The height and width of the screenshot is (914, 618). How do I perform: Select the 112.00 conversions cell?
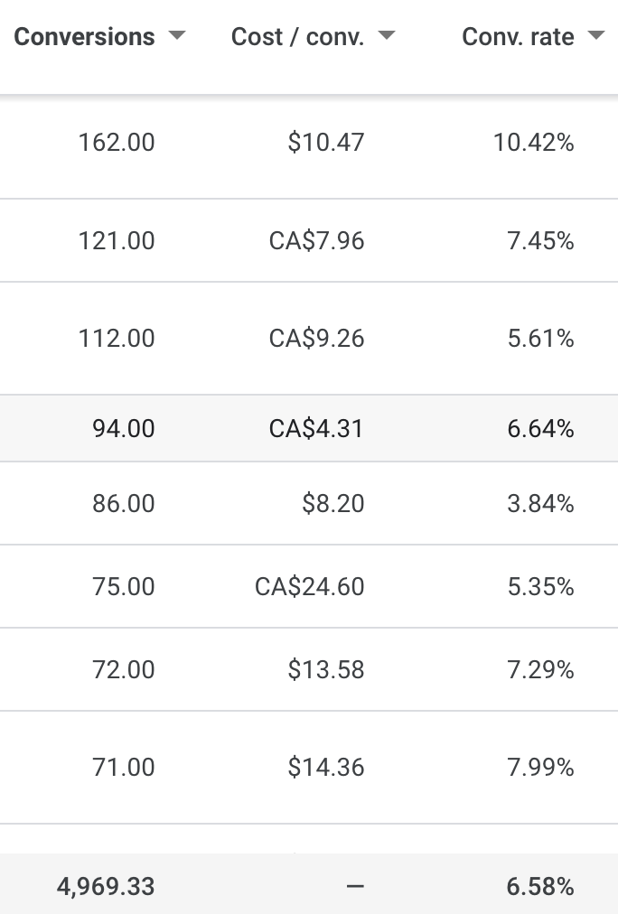pyautogui.click(x=117, y=338)
